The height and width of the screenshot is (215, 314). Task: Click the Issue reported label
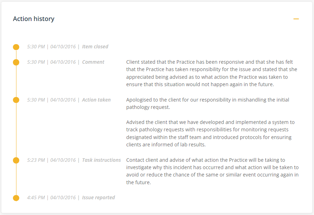(98, 197)
